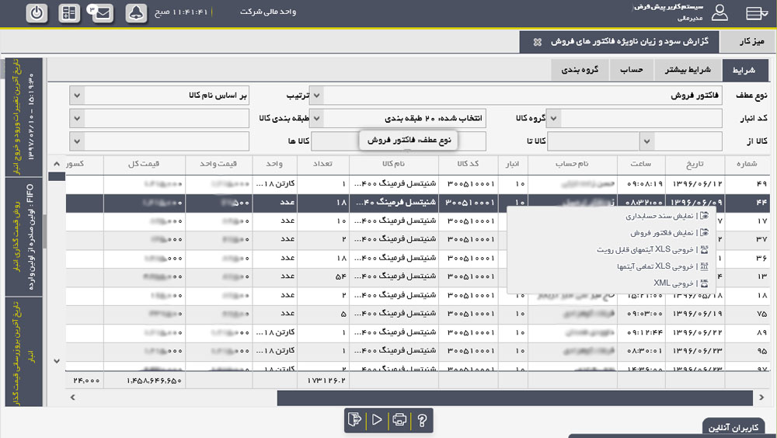The height and width of the screenshot is (438, 777).
Task: Sort by the شماره column header
Action: [746, 164]
